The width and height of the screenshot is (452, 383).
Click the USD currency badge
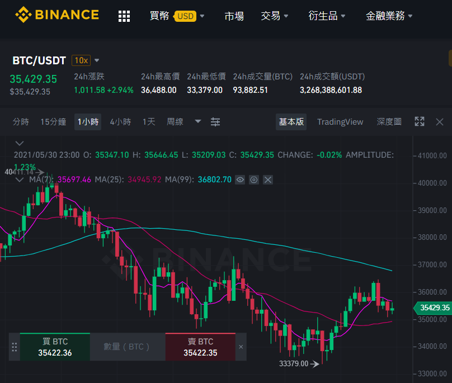click(x=185, y=16)
